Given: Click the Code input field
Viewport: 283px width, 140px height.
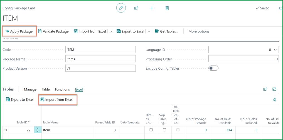Looking at the screenshot, I should [x=100, y=50].
